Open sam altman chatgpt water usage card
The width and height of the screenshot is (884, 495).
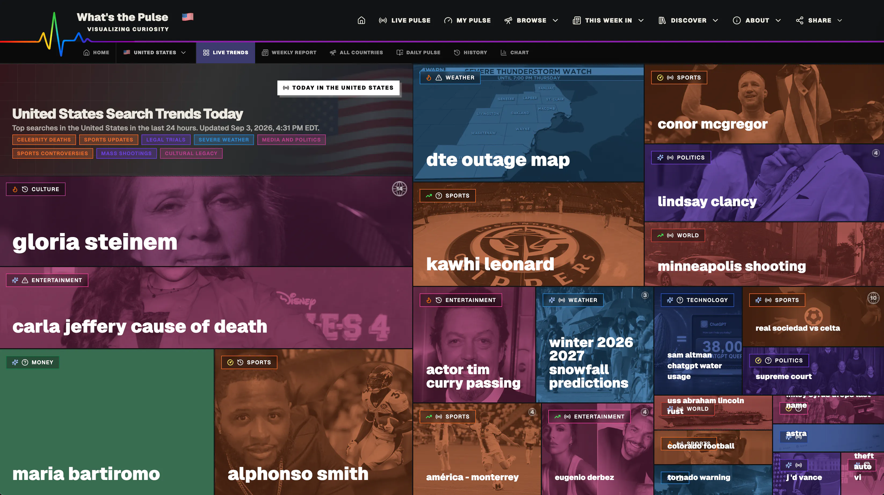click(x=698, y=341)
